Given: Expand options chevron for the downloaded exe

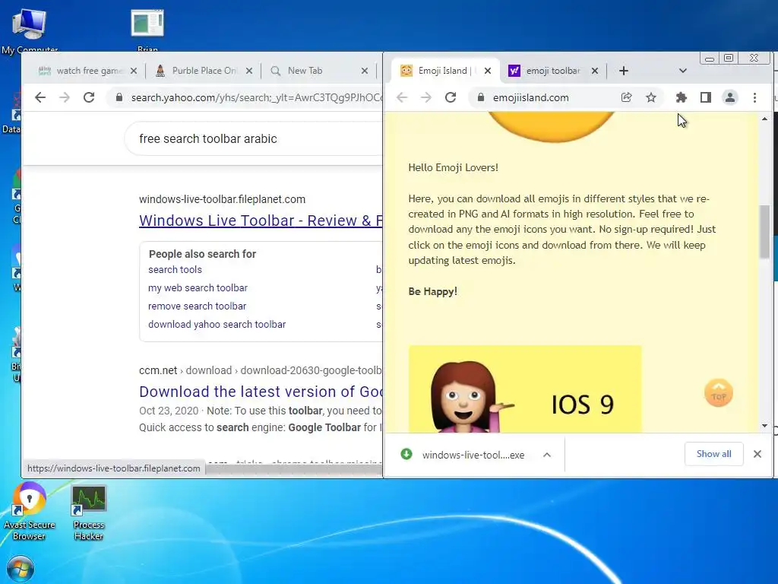Looking at the screenshot, I should [547, 455].
